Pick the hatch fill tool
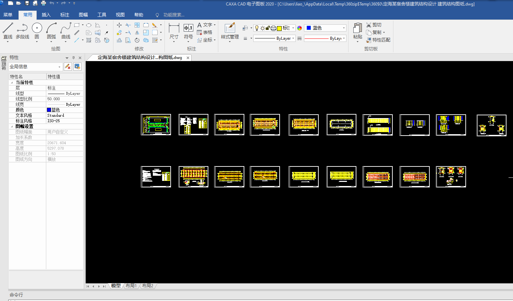 click(89, 40)
